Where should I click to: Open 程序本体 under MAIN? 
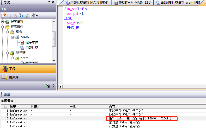(x=32, y=42)
